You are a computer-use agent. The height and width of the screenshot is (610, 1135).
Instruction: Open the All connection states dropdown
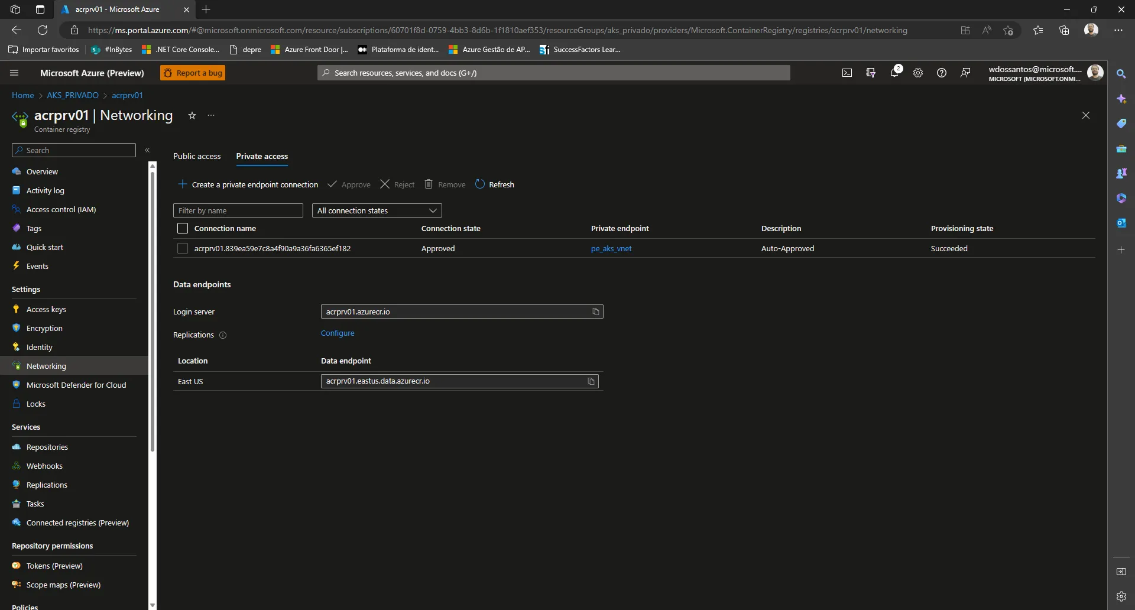377,210
